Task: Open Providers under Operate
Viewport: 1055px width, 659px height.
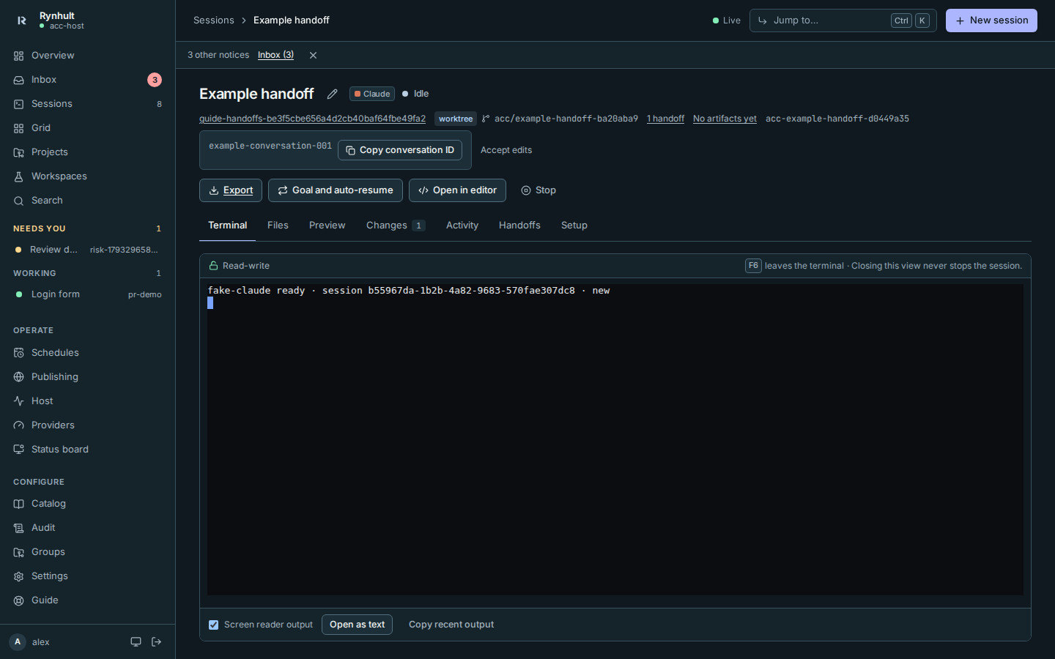Action: 87,425
